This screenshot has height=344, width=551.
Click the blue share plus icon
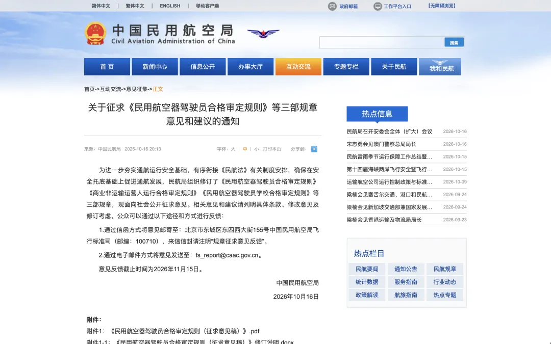(x=314, y=149)
